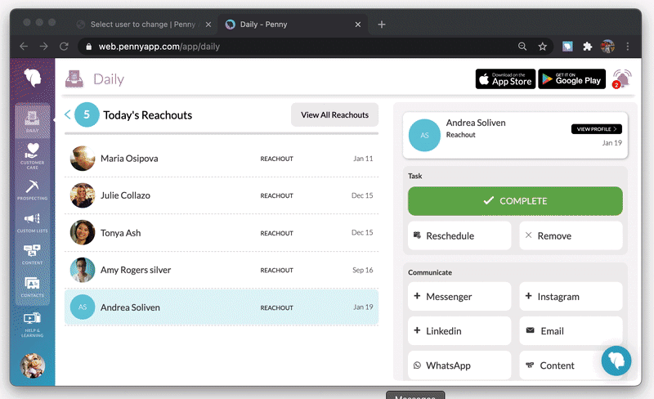
Task: Click Andrea Soliven's AS avatar in detail card
Action: point(424,135)
